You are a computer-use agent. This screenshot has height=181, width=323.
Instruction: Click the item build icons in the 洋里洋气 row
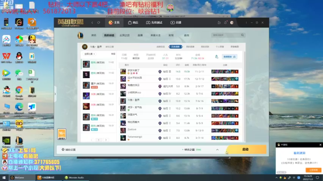point(225,116)
